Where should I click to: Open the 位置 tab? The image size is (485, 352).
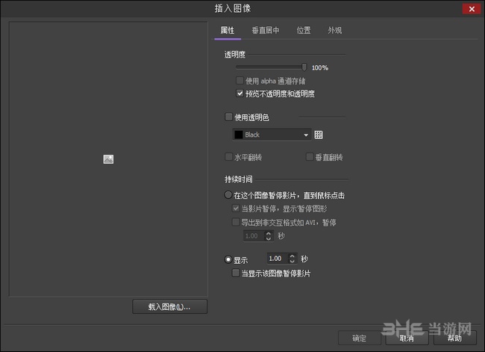coord(304,31)
